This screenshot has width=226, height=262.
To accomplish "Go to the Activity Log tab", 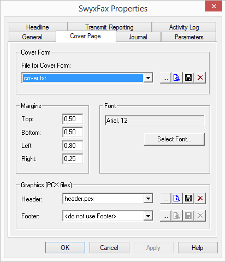I will 184,27.
